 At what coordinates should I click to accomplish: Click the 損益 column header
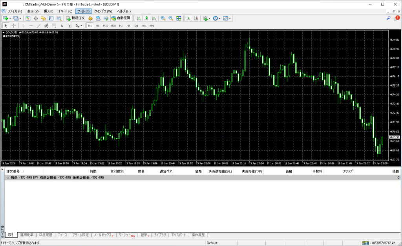(395, 171)
